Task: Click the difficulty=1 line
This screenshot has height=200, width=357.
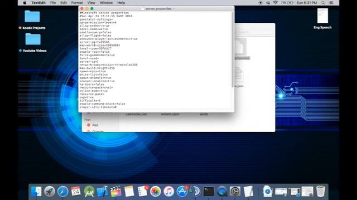Action: coord(90,101)
